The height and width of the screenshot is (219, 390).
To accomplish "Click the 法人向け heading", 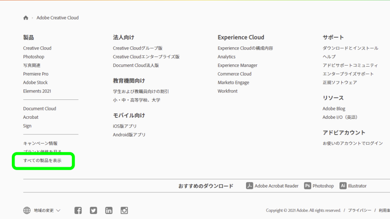I will (123, 37).
